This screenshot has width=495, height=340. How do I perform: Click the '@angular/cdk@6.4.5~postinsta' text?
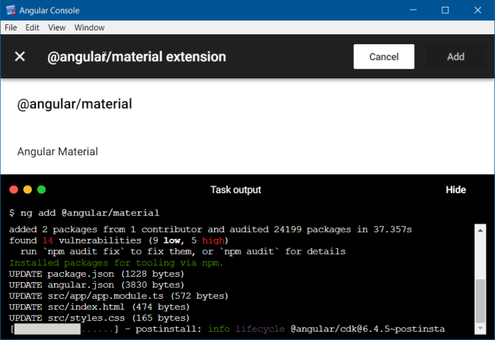pyautogui.click(x=368, y=329)
